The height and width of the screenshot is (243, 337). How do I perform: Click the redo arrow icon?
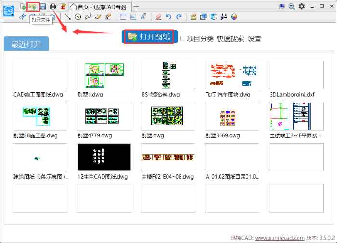[x=179, y=17]
